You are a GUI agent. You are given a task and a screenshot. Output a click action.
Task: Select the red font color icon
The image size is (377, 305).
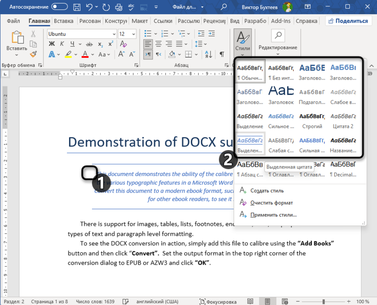pos(85,53)
